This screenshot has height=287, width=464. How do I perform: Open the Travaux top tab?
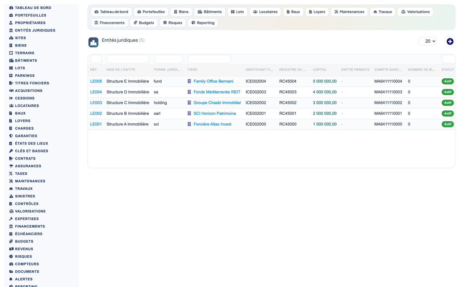click(x=382, y=12)
